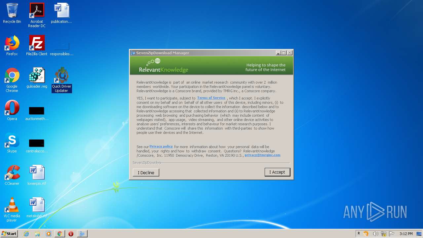This screenshot has width=423, height=238.
Task: Click the Opera taskbar icon
Action: click(71, 234)
